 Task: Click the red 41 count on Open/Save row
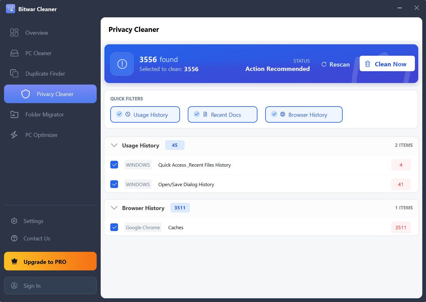pyautogui.click(x=401, y=184)
